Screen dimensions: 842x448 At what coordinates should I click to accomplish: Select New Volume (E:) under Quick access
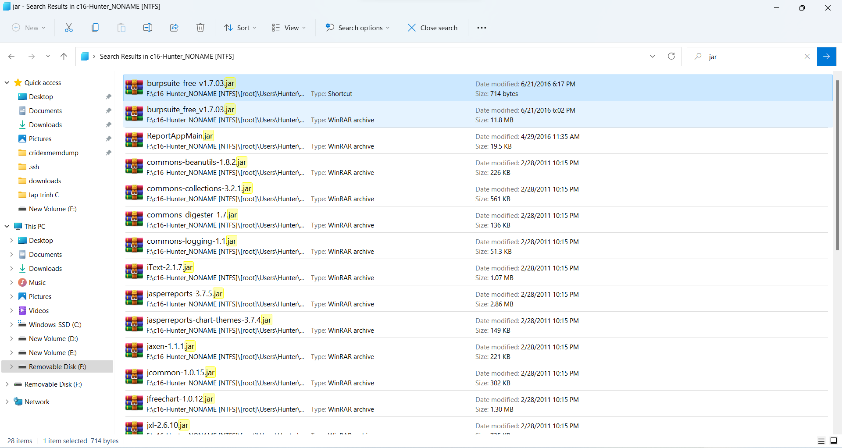53,209
